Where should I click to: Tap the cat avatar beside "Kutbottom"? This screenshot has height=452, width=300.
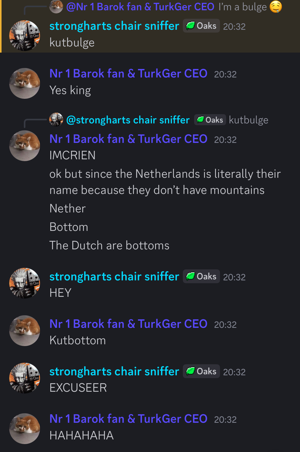point(25,331)
